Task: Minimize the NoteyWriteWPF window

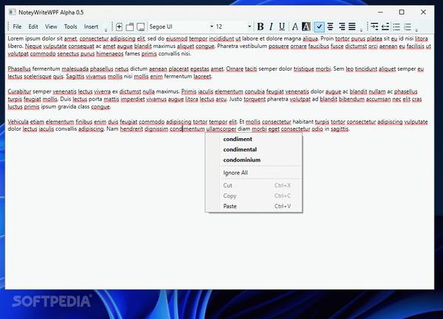Action: click(380, 12)
